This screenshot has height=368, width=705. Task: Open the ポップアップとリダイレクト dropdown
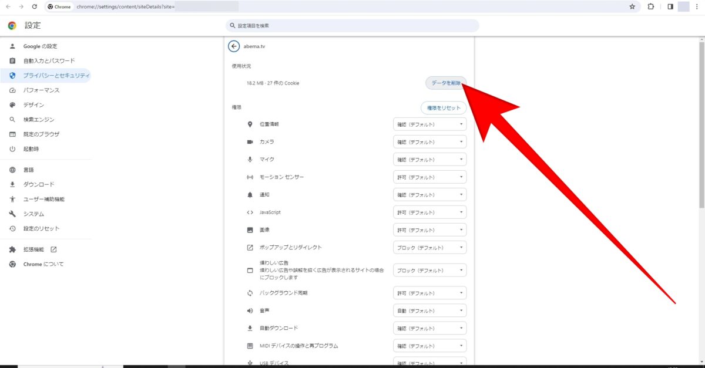(x=429, y=247)
